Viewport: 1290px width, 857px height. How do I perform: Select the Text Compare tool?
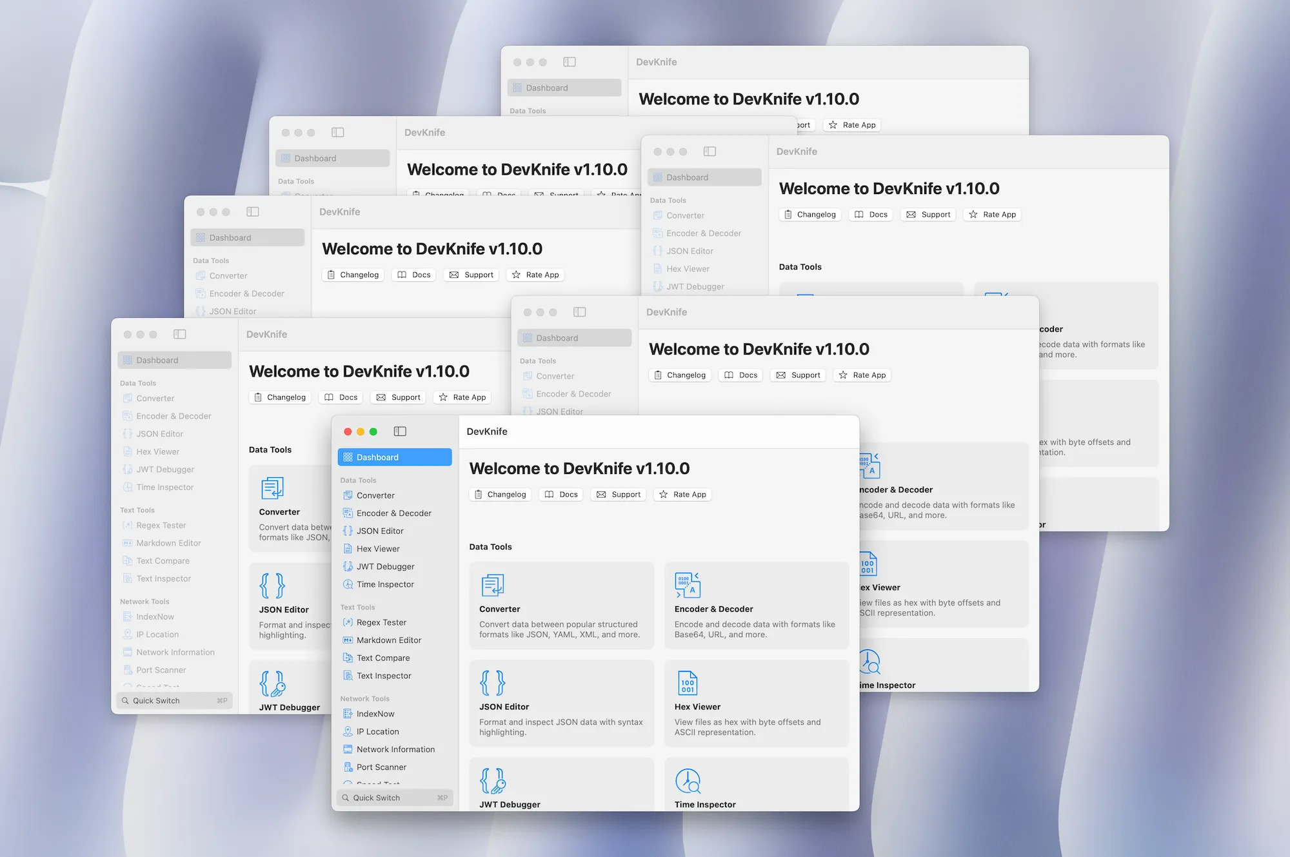(x=383, y=657)
